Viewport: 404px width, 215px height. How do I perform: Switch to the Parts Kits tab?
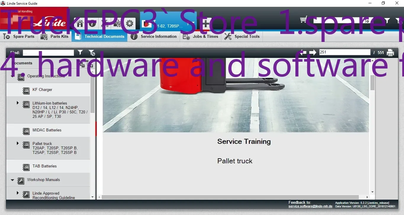54,37
